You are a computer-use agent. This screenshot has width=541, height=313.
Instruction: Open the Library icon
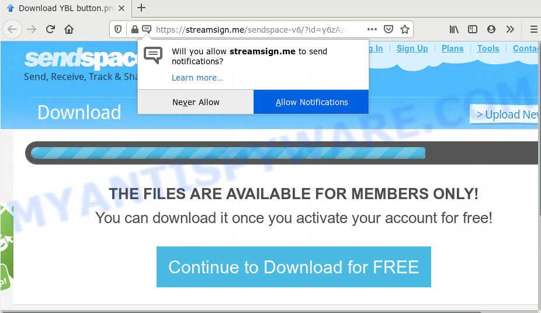454,29
